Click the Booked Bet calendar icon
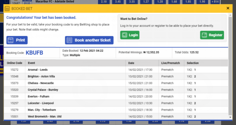 pyautogui.click(x=7, y=9)
